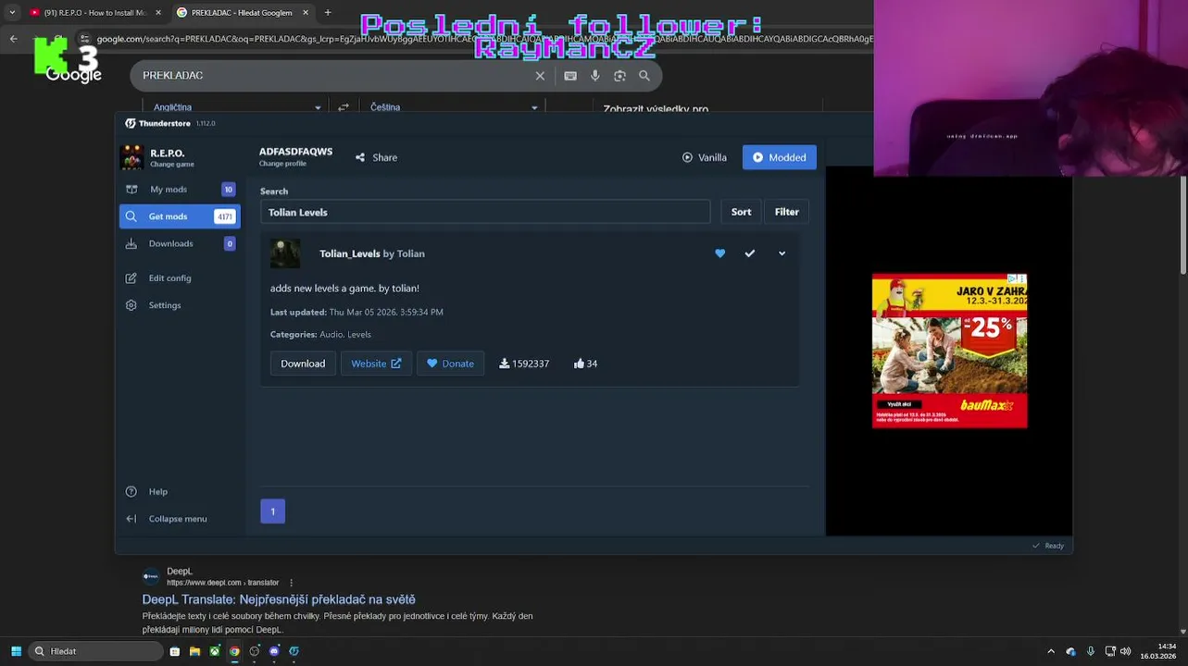Click the checkmark icon on Tolian_Levels
Image resolution: width=1188 pixels, height=666 pixels.
tap(750, 253)
